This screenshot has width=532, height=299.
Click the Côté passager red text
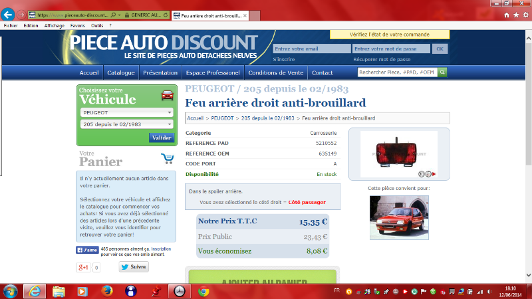307,202
